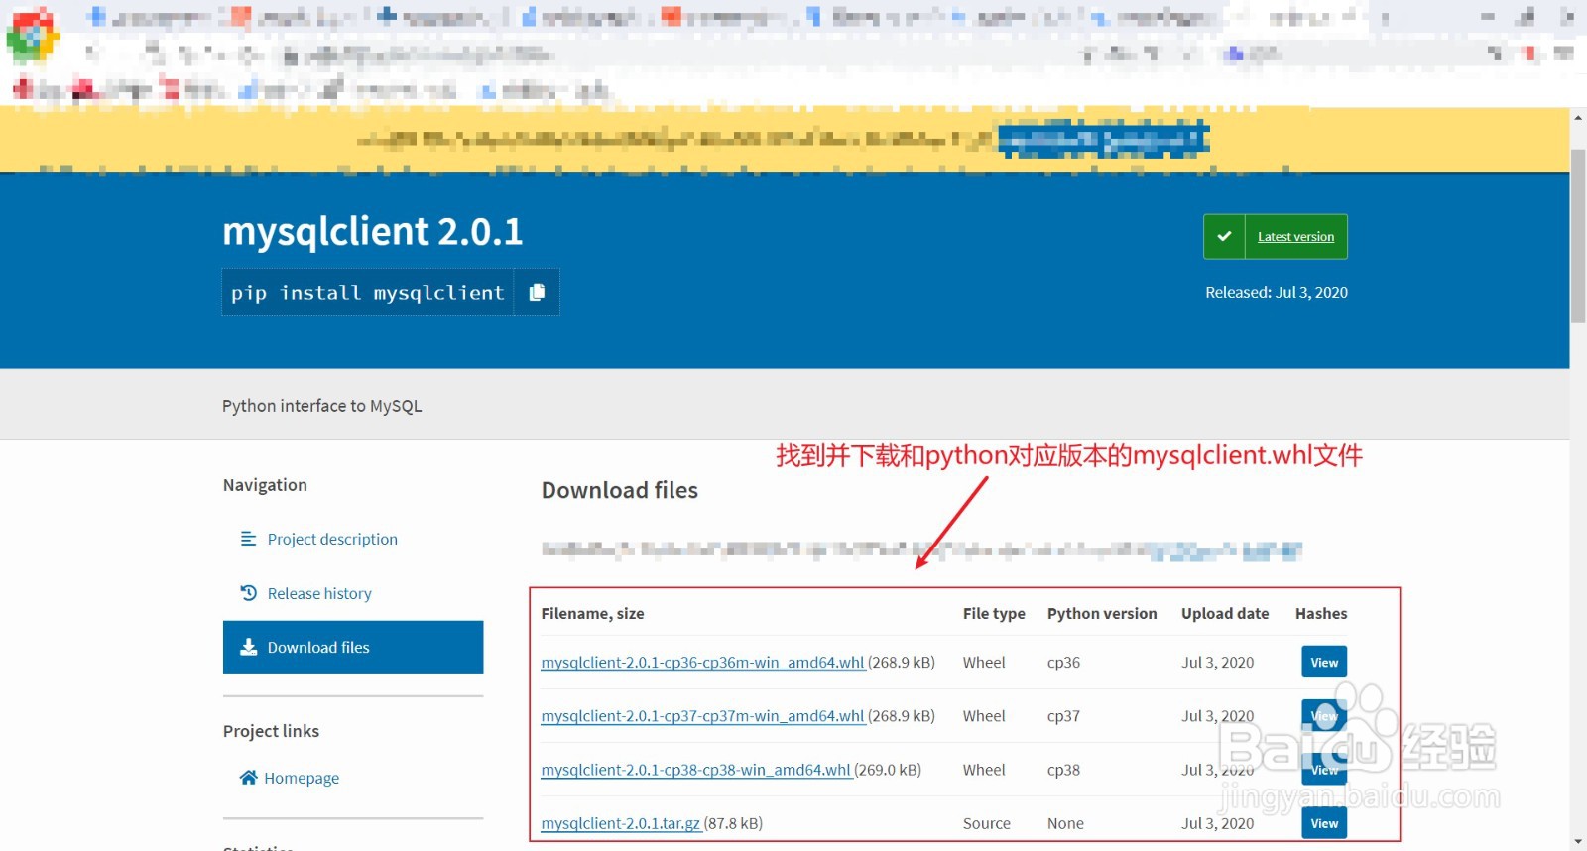Click the Hashes column header
Image resolution: width=1587 pixels, height=851 pixels.
click(x=1321, y=613)
